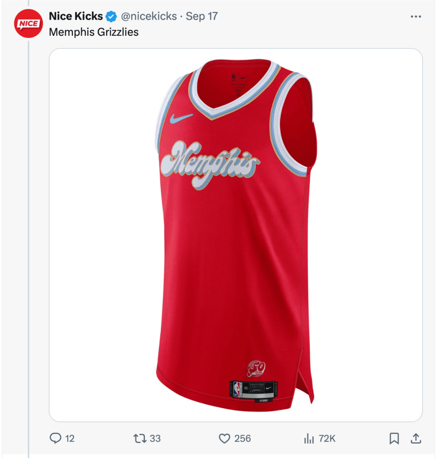Open the Sep 17 timestamp link
The image size is (437, 458).
point(202,16)
